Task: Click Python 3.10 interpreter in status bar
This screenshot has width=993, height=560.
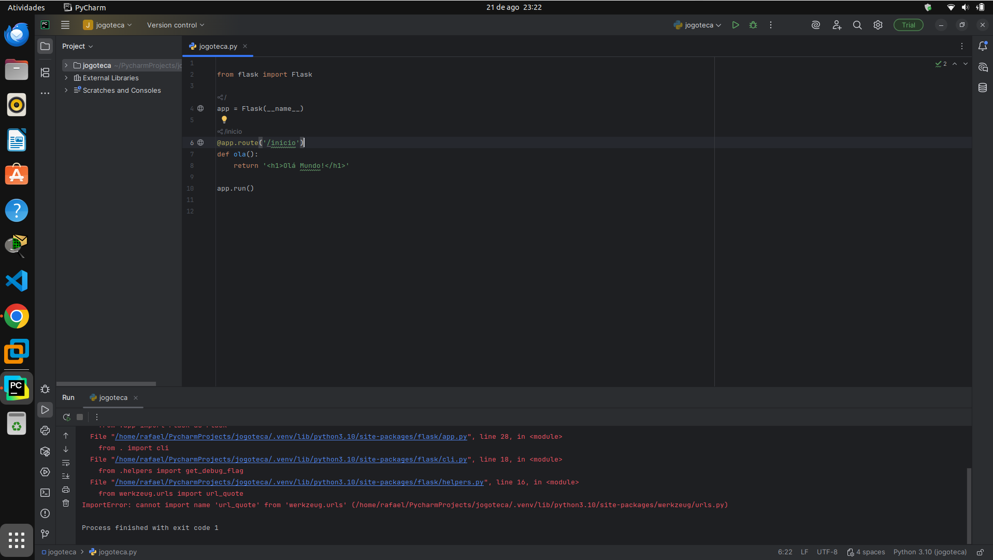Action: 930,552
